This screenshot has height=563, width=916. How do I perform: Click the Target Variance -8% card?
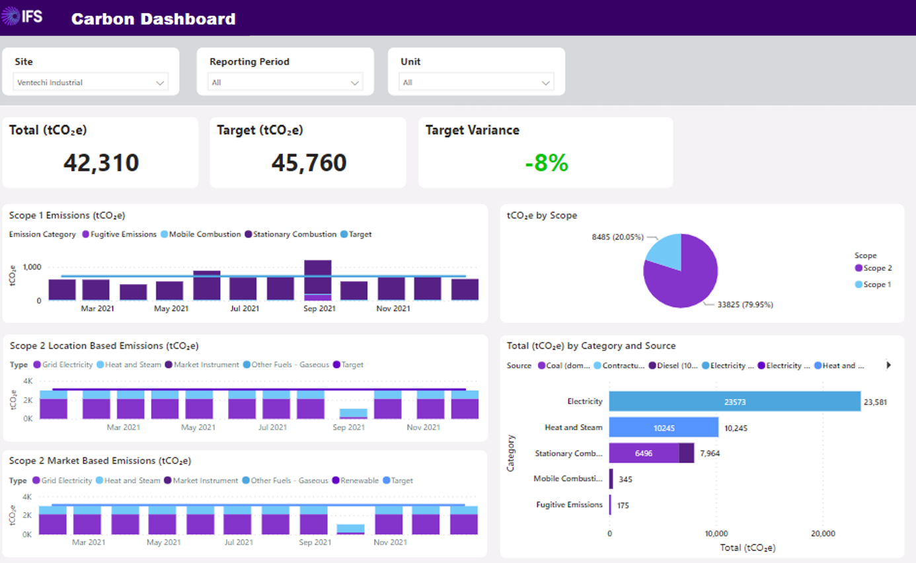coord(546,153)
